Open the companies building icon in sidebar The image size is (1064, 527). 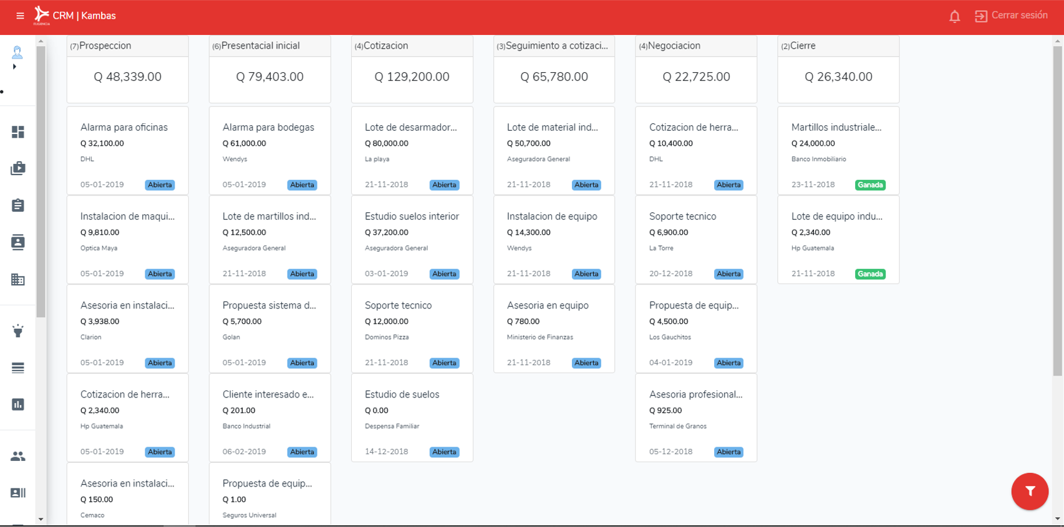18,280
